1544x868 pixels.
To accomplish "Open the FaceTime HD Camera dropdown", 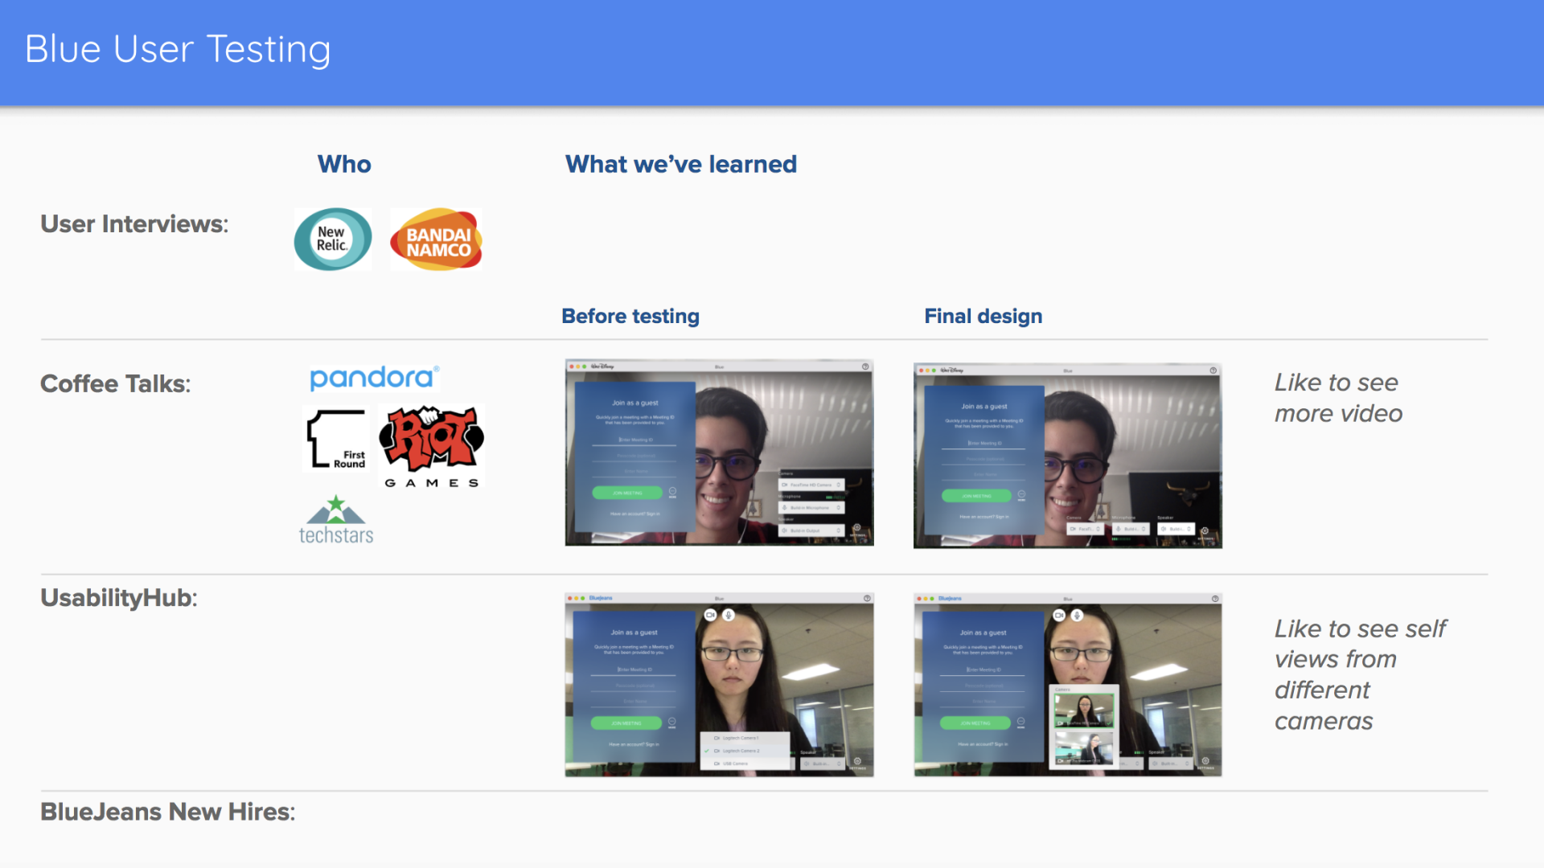I will point(811,485).
